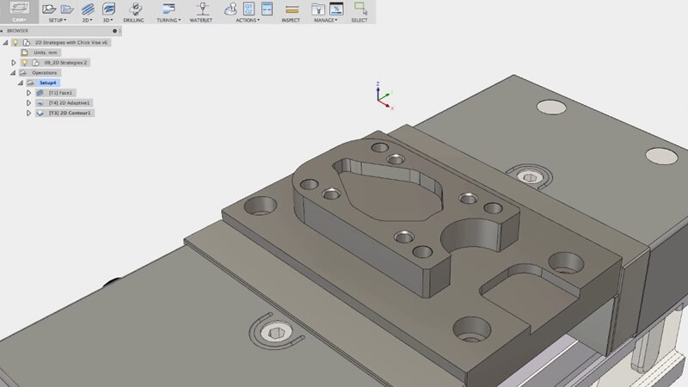This screenshot has width=688, height=387.
Task: Click the Waterjet cutting icon
Action: pos(201,9)
